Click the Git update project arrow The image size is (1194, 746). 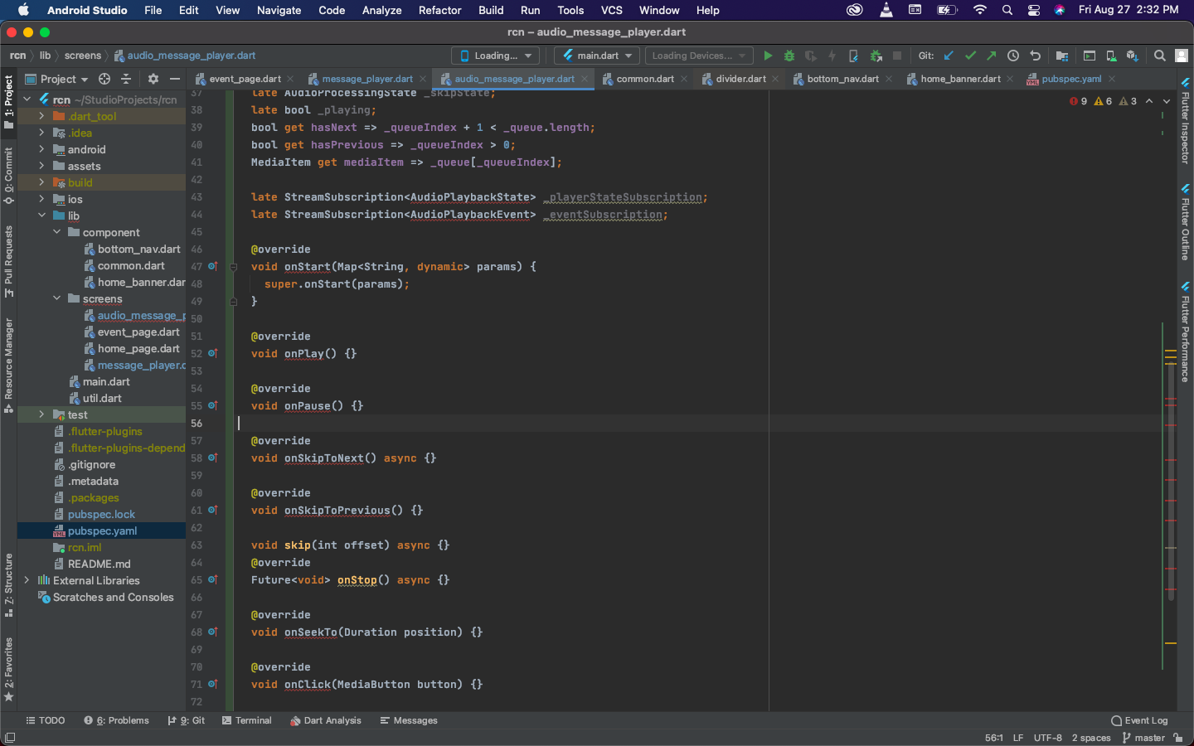[949, 56]
